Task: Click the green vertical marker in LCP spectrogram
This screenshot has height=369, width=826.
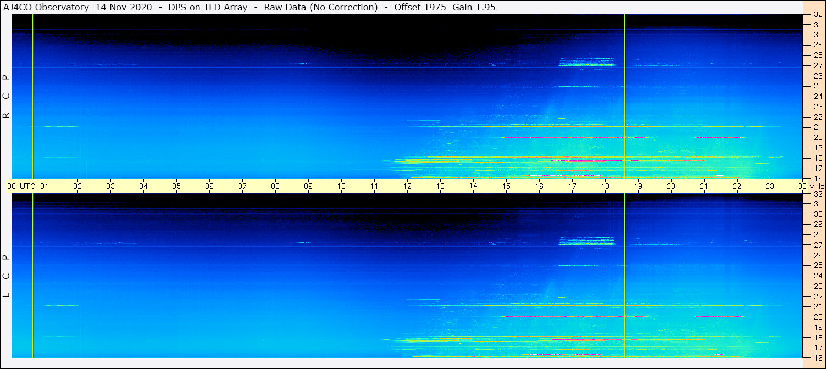Action: click(625, 276)
